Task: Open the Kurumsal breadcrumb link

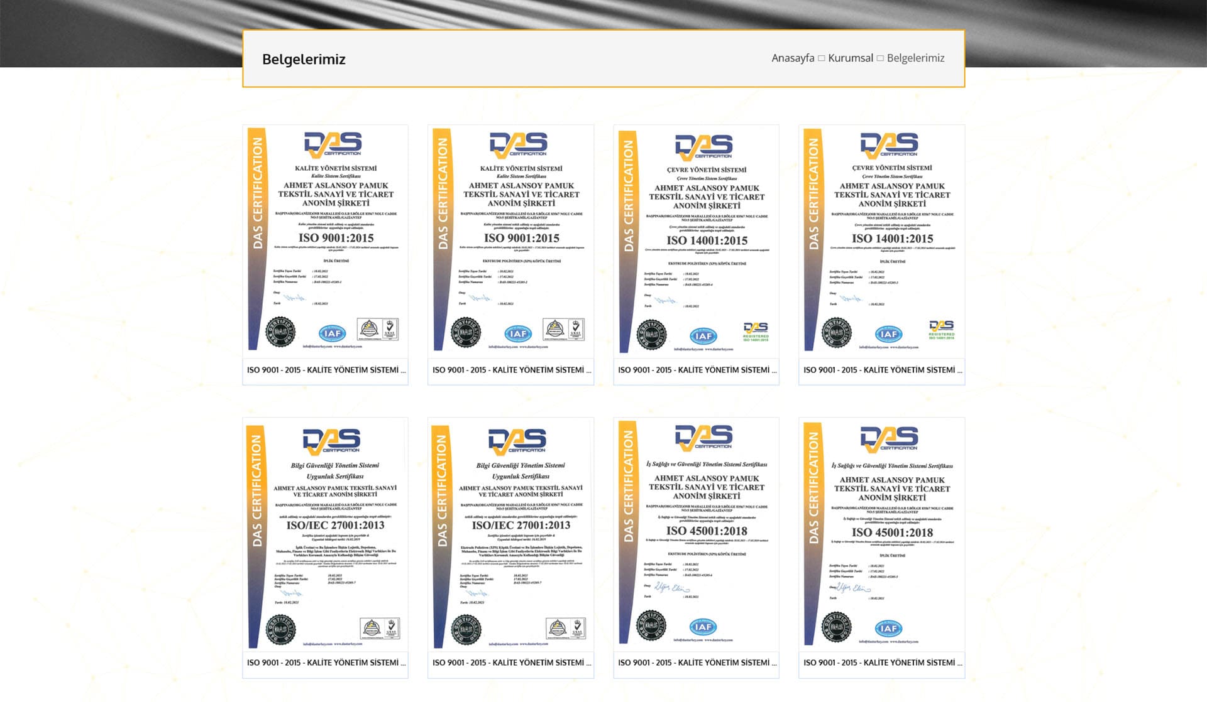Action: click(x=851, y=58)
